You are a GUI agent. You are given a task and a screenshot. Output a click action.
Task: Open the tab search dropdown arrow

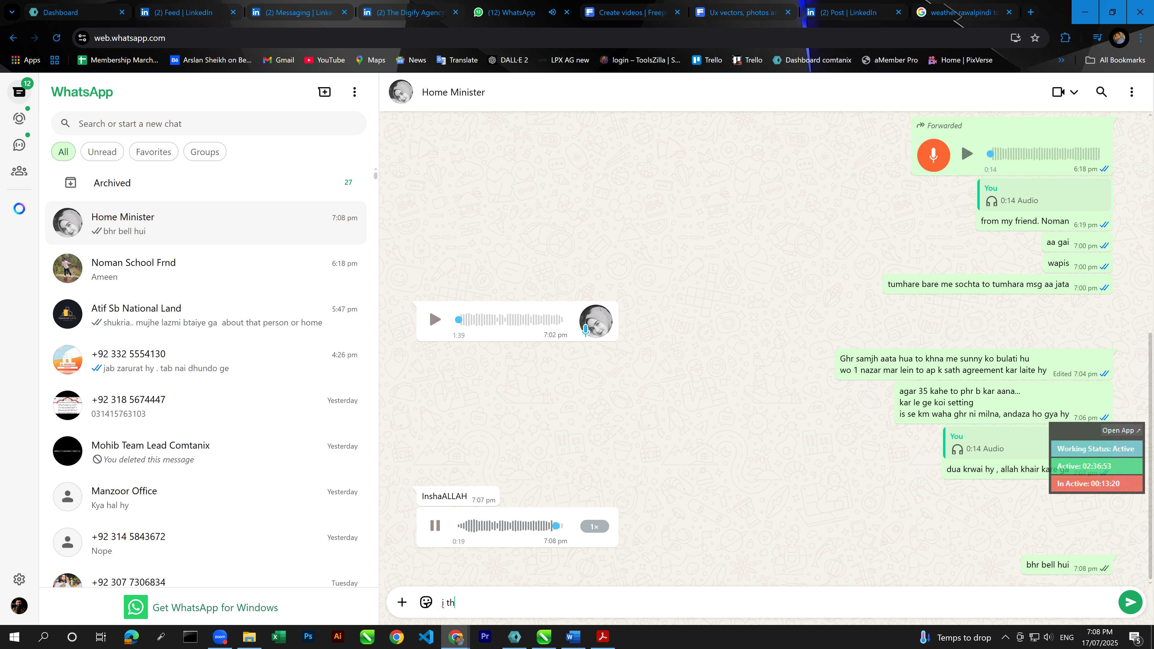(12, 12)
